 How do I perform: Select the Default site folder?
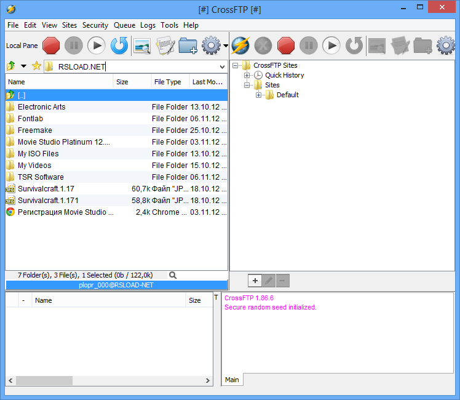pyautogui.click(x=288, y=95)
